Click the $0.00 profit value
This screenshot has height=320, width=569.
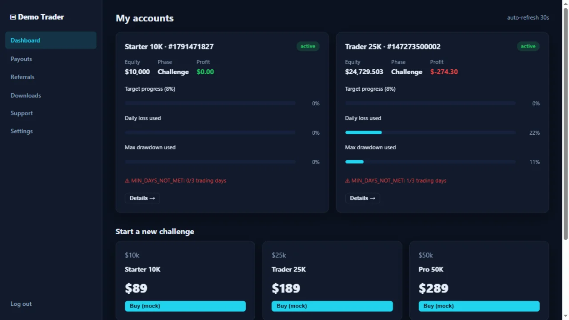pos(205,72)
